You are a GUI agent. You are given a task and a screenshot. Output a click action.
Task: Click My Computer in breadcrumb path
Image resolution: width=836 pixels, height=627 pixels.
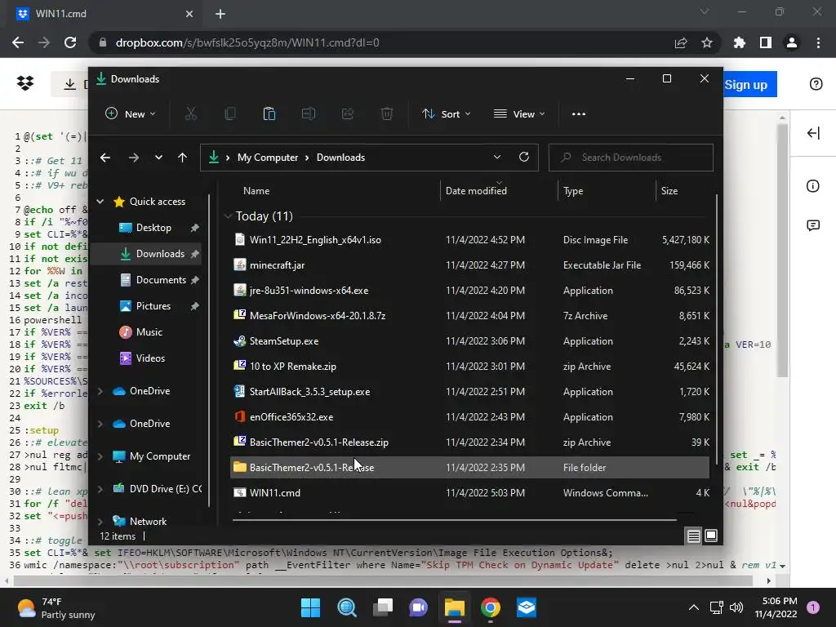tap(268, 158)
